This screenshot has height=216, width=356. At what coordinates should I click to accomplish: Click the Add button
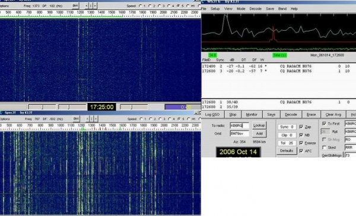tap(259, 134)
